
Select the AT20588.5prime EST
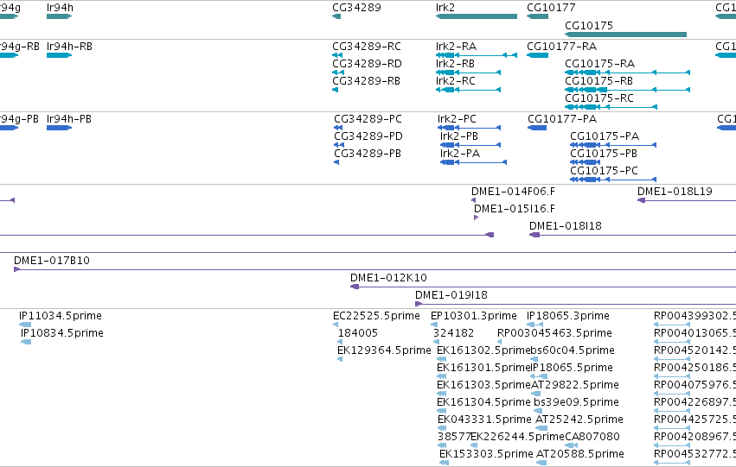541,464
